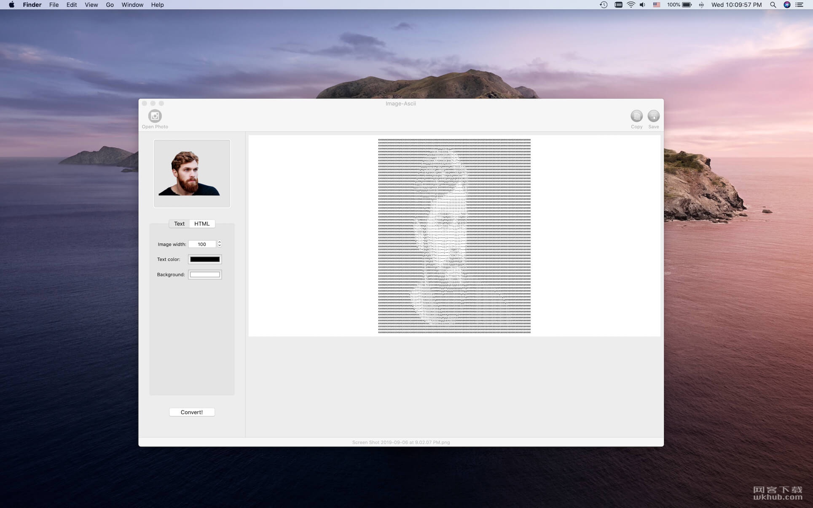The width and height of the screenshot is (813, 508).
Task: Open Notification Center list icon
Action: click(800, 5)
